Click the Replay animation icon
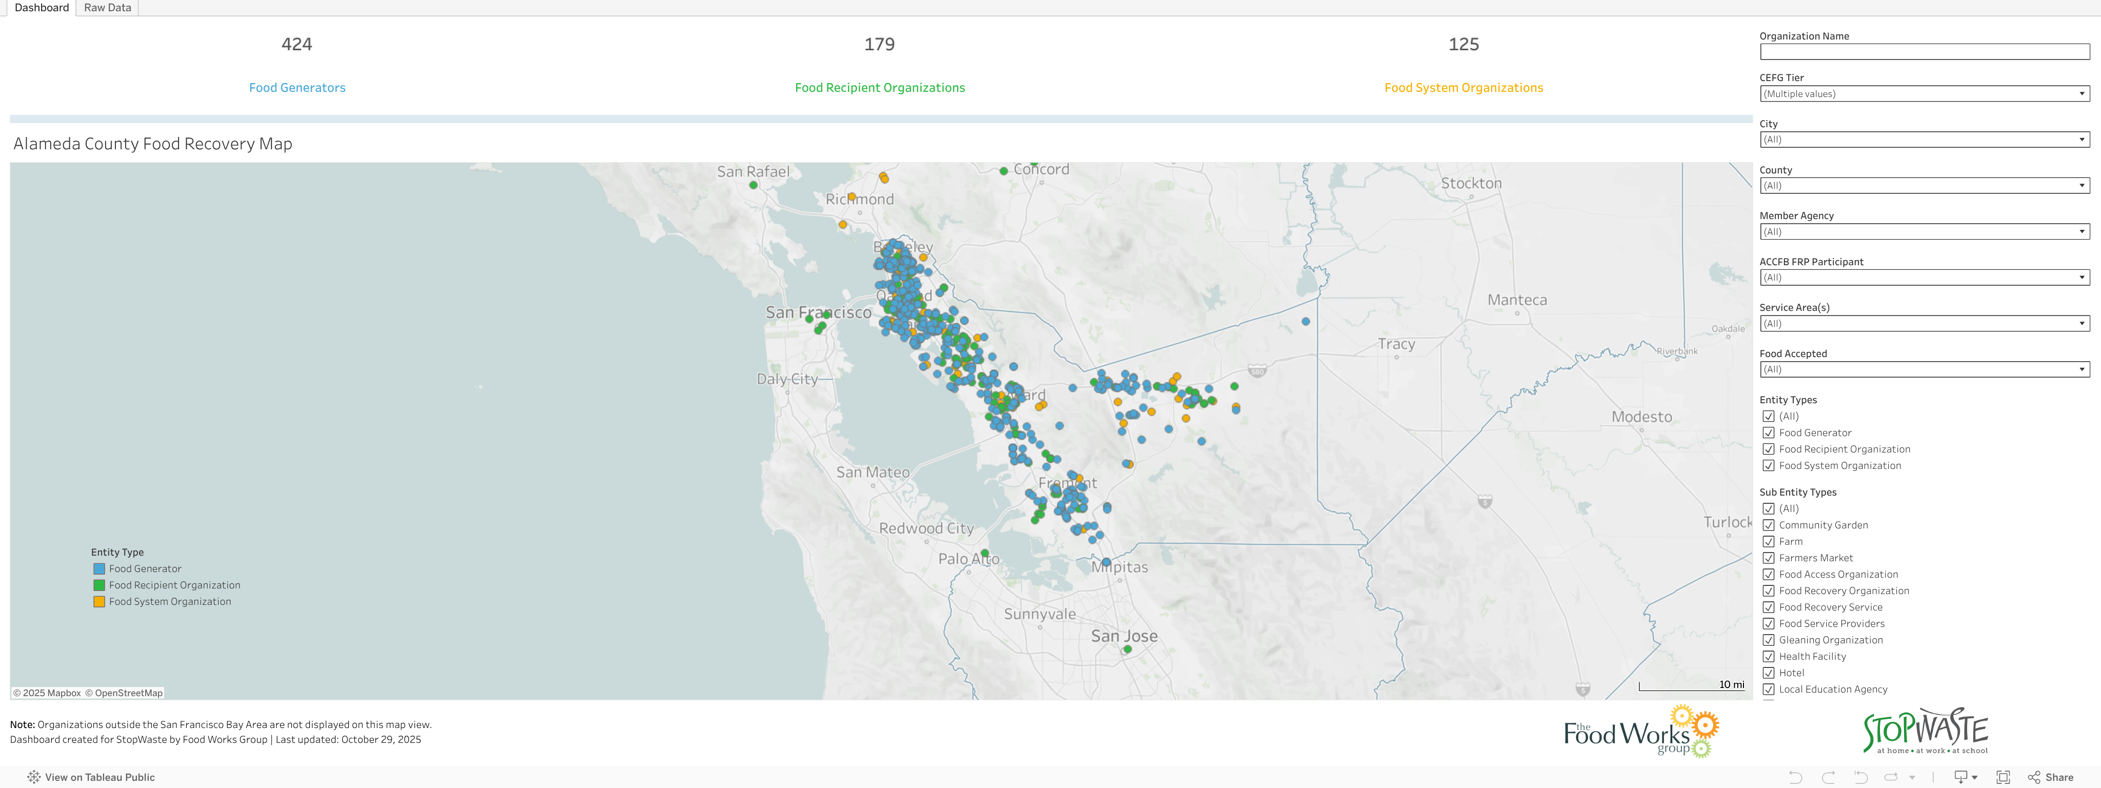2101x788 pixels. click(1891, 777)
